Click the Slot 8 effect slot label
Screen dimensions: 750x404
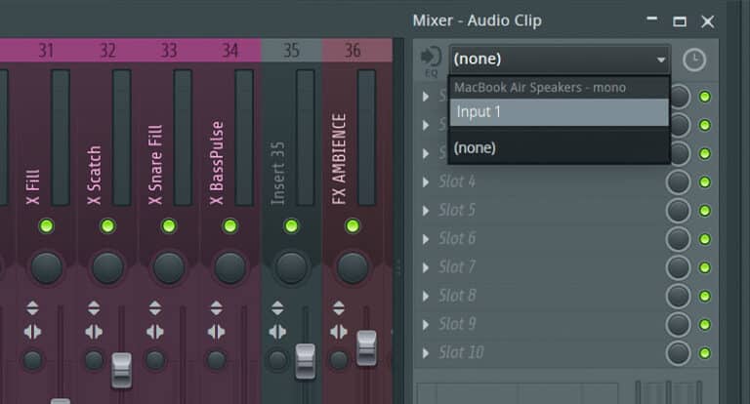pos(457,296)
